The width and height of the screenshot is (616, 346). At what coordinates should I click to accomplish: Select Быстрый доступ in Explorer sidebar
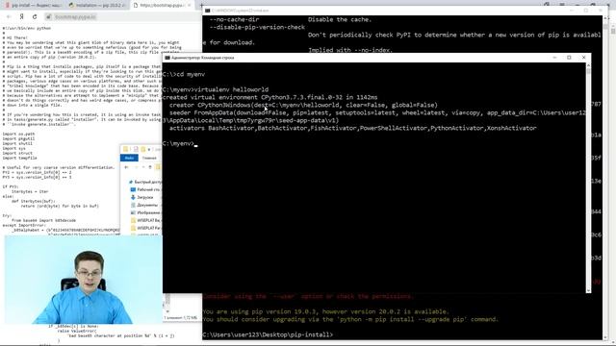coord(145,182)
